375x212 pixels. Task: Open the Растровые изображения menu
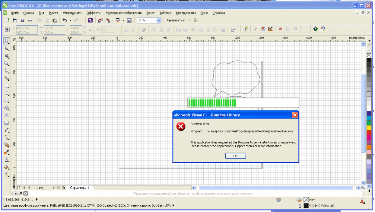pyautogui.click(x=124, y=13)
